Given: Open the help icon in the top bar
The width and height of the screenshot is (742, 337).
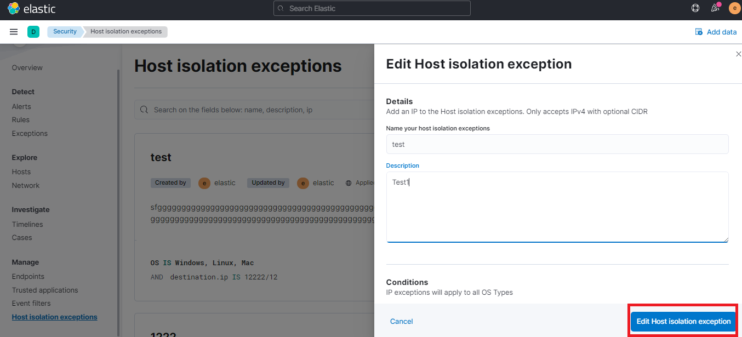Looking at the screenshot, I should (x=695, y=8).
